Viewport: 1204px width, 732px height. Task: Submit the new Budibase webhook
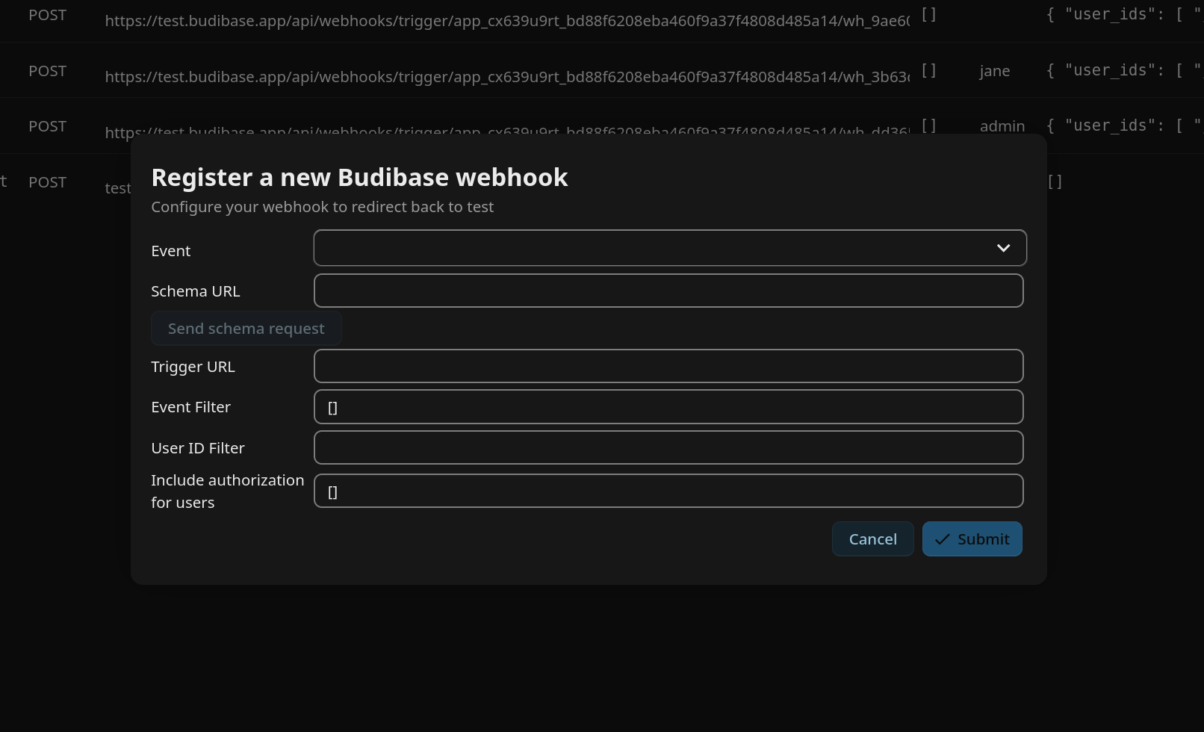pyautogui.click(x=972, y=539)
